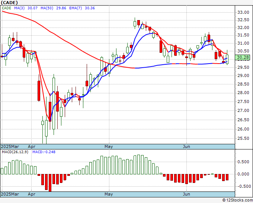Click the MA(50) legend label
Viewport: 253px width, 203px height.
47,8
